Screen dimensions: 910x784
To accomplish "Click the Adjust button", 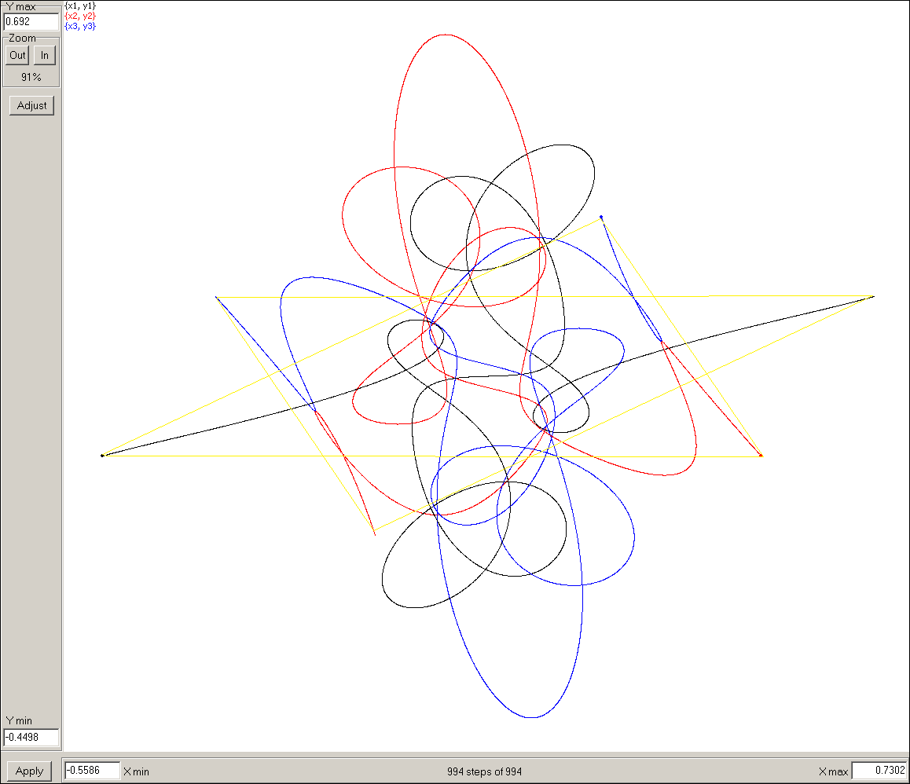I will (31, 105).
